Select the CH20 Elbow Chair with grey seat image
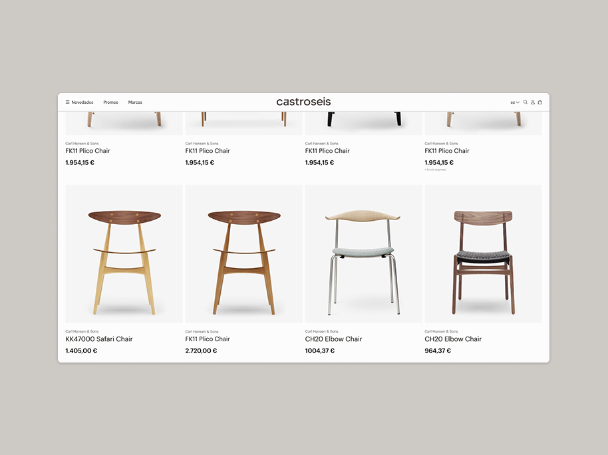 [x=363, y=254]
